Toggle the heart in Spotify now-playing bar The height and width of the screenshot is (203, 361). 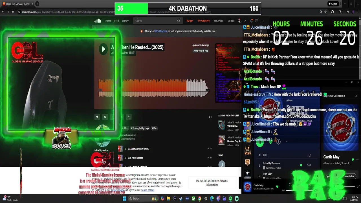[x=277, y=187]
